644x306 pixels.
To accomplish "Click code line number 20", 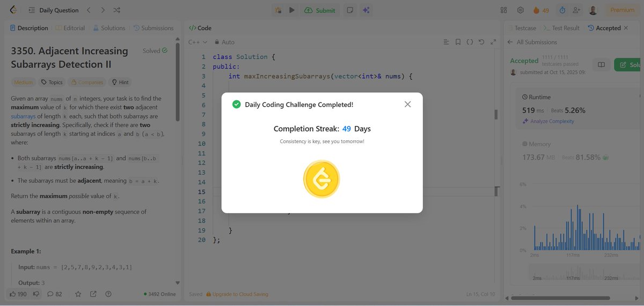I will 201,240.
